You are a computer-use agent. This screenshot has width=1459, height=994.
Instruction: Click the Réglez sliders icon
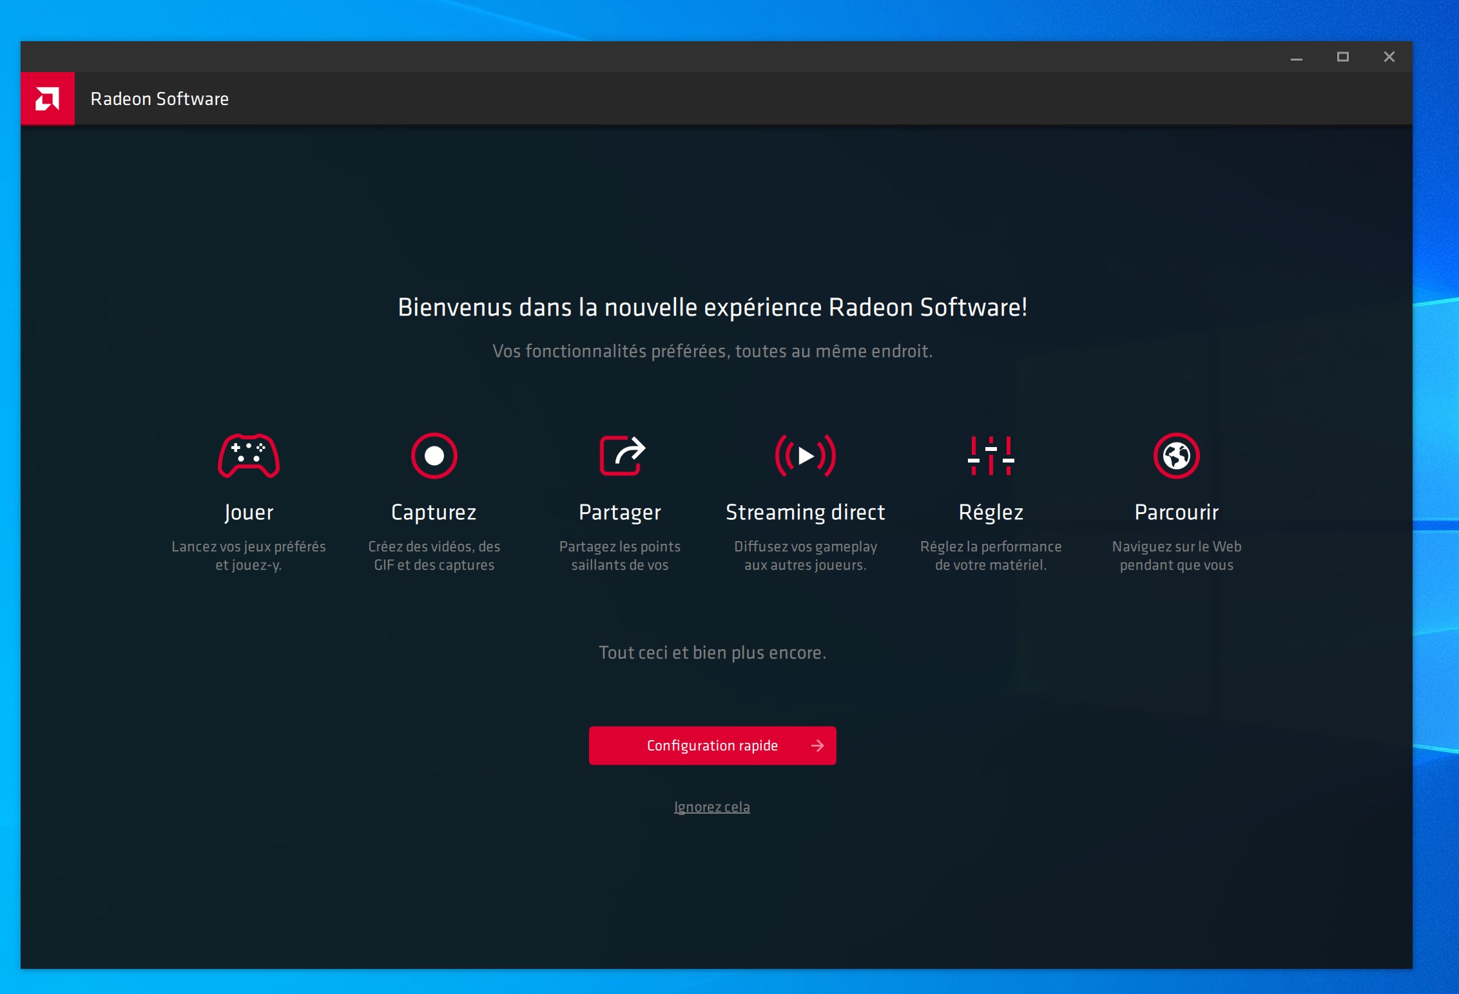point(990,455)
